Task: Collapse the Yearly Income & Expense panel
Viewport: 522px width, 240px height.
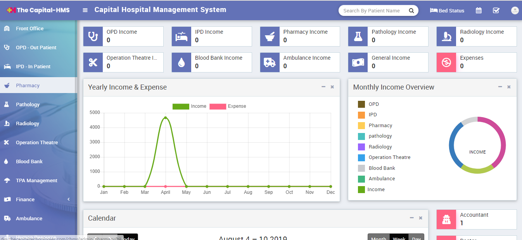Action: tap(323, 87)
